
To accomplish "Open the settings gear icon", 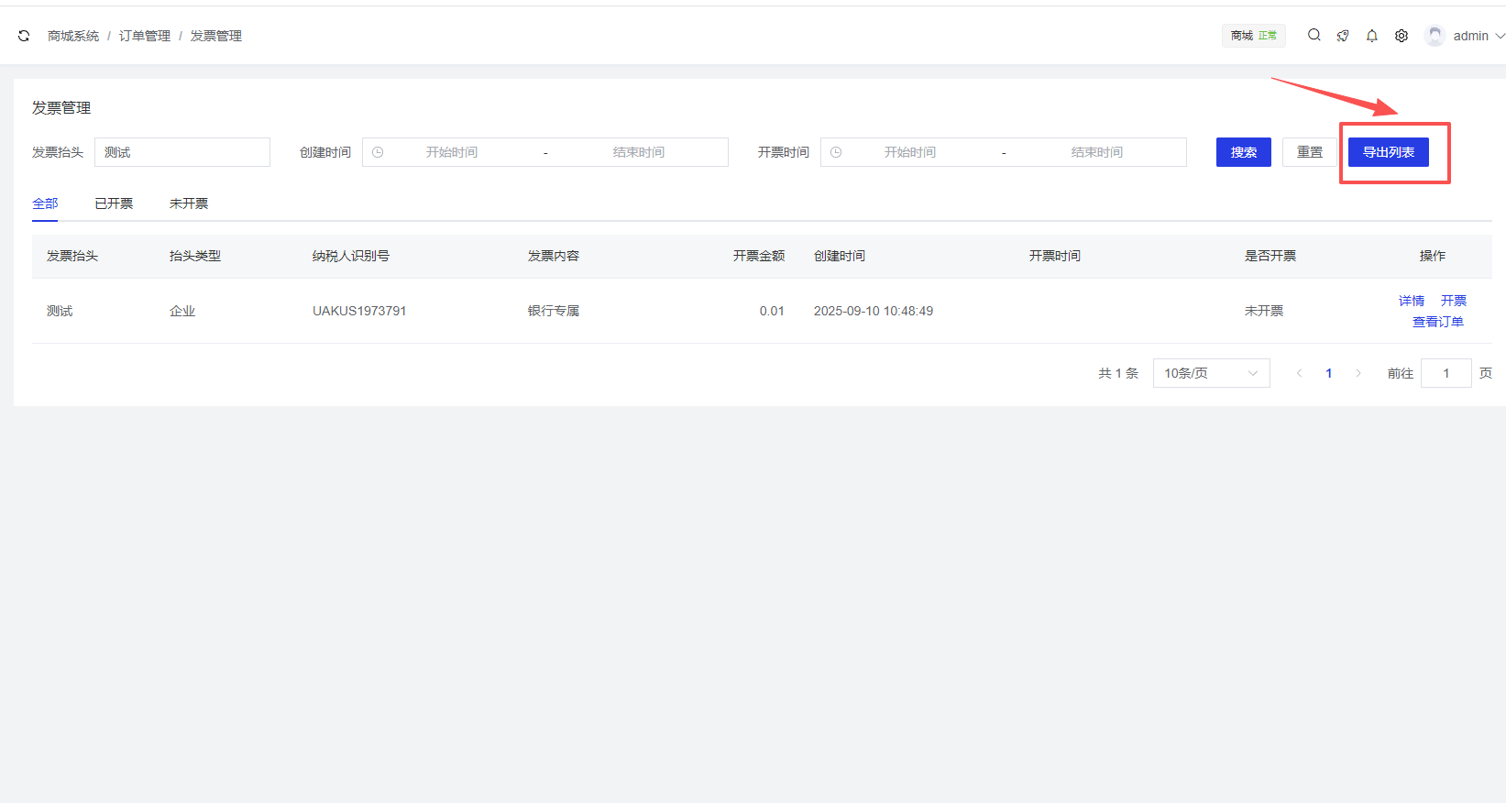I will click(x=1402, y=36).
